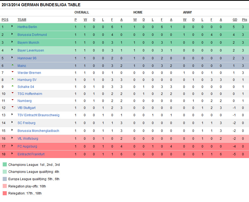Screen dimensions: 249x202
Task: Click the down arrow next to TSG Hoffenheim
Action: (x=12, y=93)
